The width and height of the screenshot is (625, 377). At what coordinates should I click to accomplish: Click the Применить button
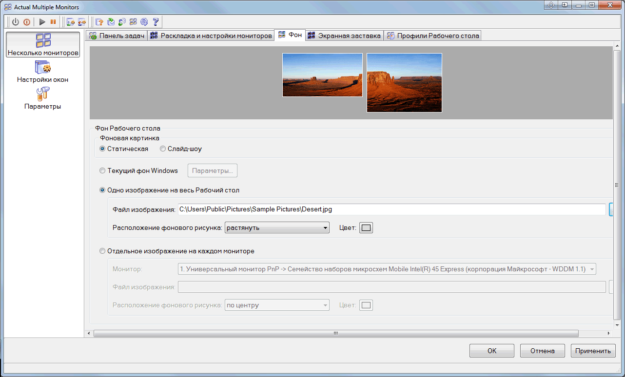pos(593,351)
